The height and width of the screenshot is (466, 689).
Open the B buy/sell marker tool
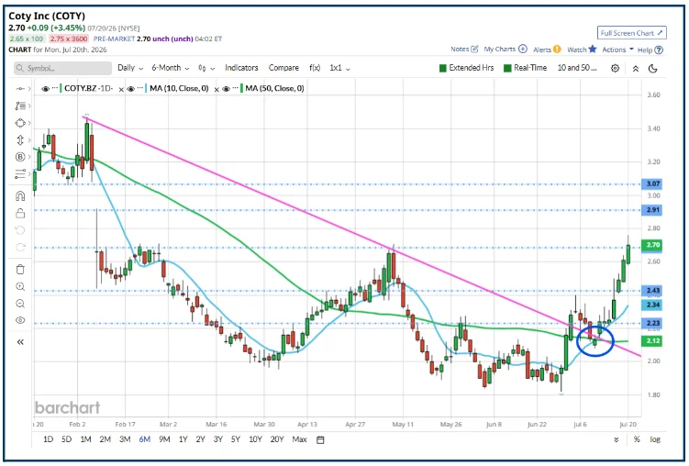(x=20, y=157)
